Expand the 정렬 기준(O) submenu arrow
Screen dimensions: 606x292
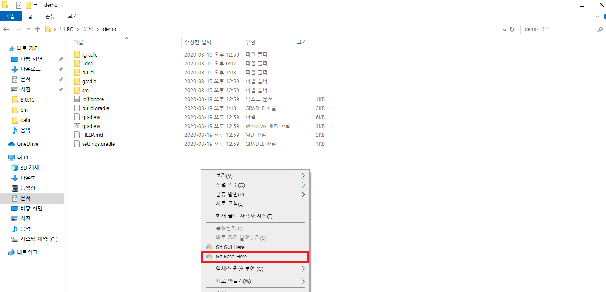click(303, 185)
